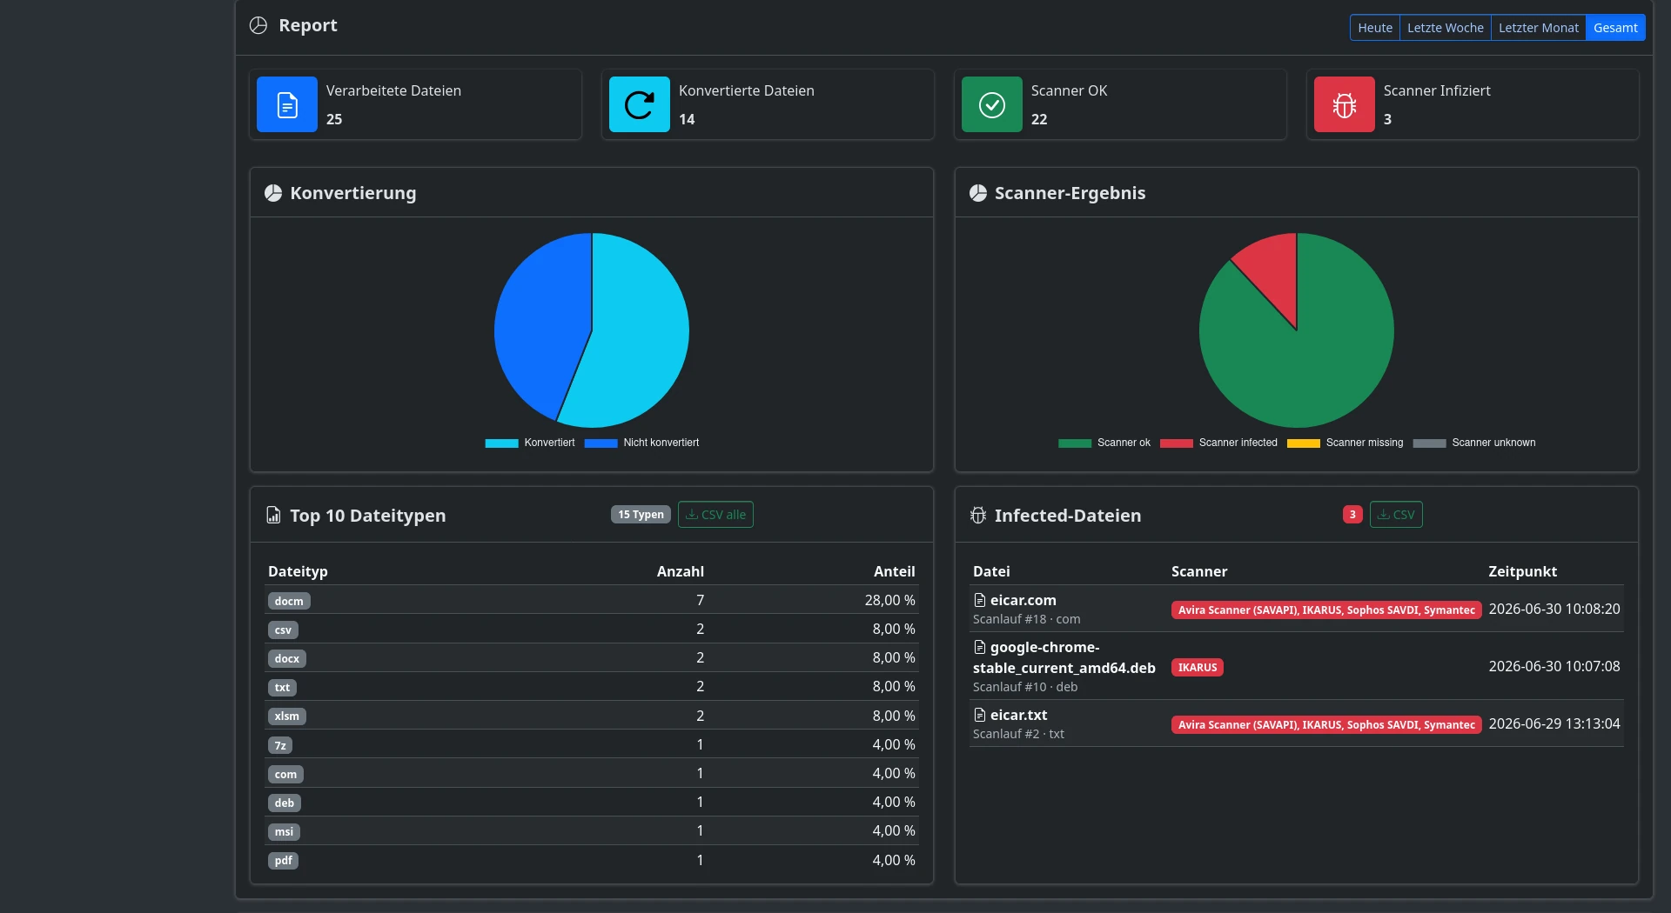Click the file chart icon beside Top 10 Dateitypen
This screenshot has height=913, width=1671.
[273, 516]
